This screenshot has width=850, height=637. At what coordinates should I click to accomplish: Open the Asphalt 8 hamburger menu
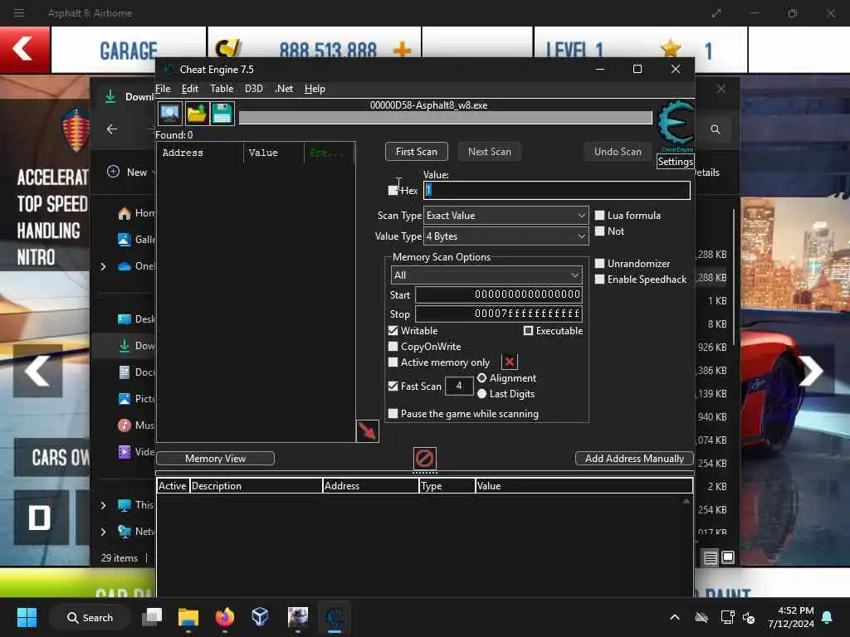pyautogui.click(x=19, y=12)
